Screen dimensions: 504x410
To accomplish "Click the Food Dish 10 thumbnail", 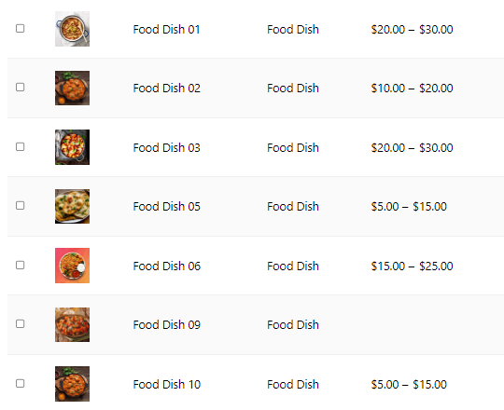I will pos(72,384).
